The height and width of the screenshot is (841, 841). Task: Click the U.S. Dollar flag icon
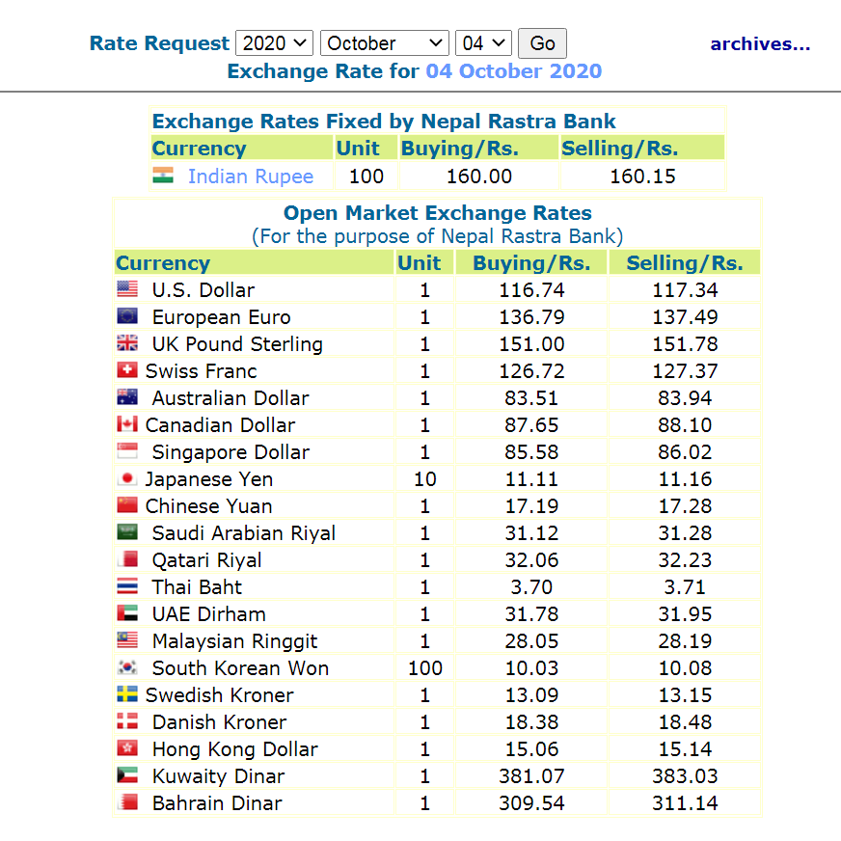click(x=127, y=288)
